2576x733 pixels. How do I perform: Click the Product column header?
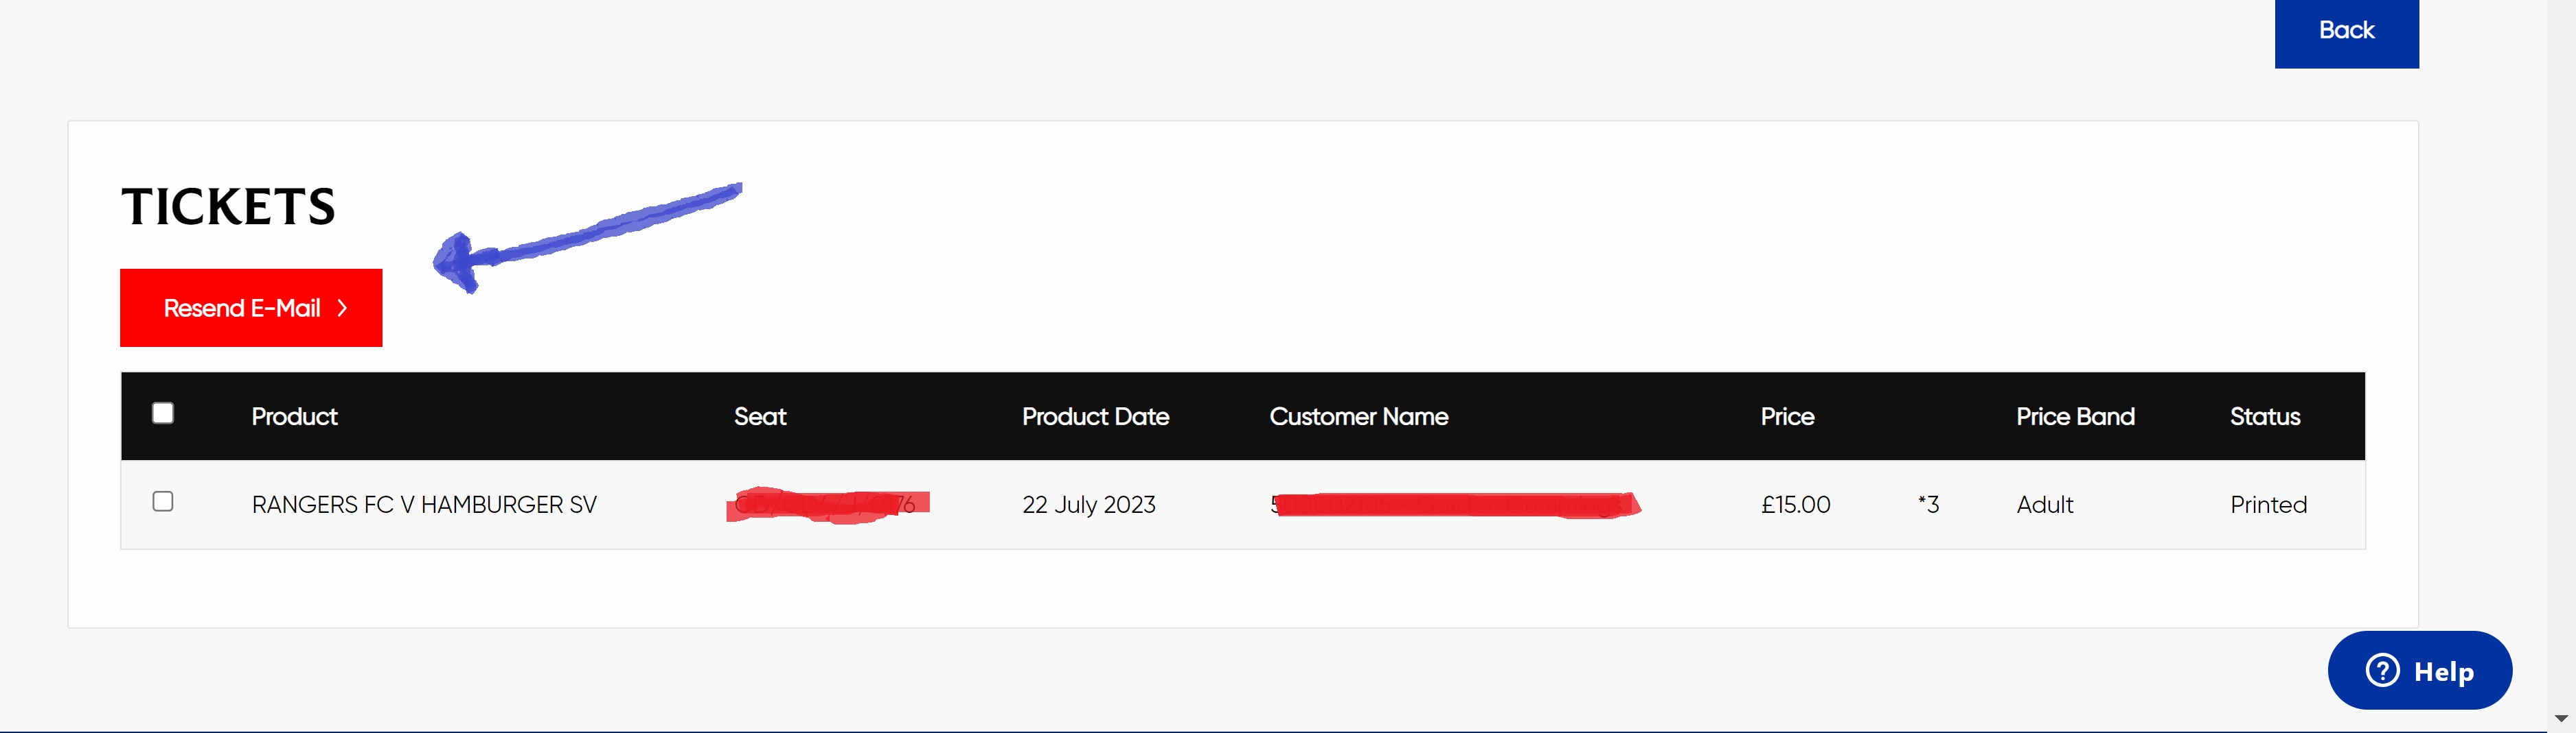tap(294, 416)
